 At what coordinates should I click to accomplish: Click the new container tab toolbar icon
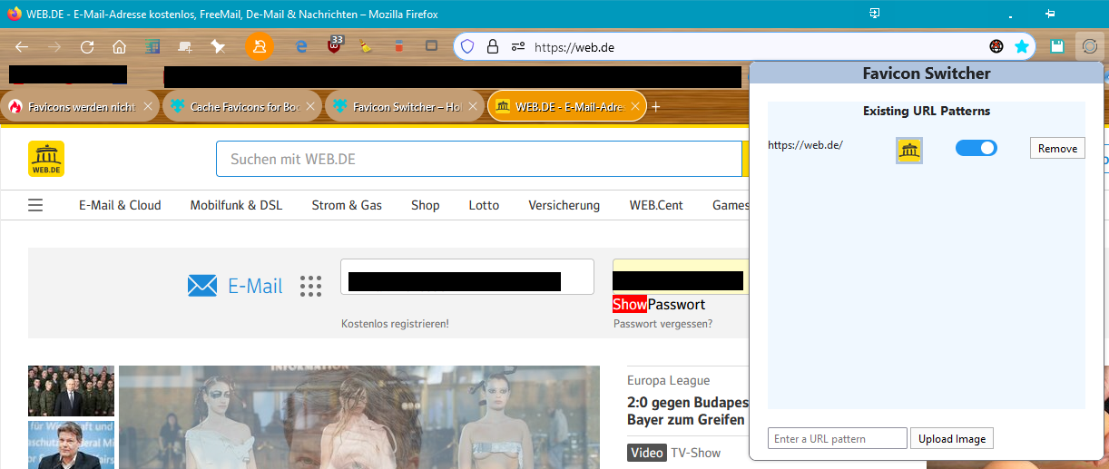point(185,46)
